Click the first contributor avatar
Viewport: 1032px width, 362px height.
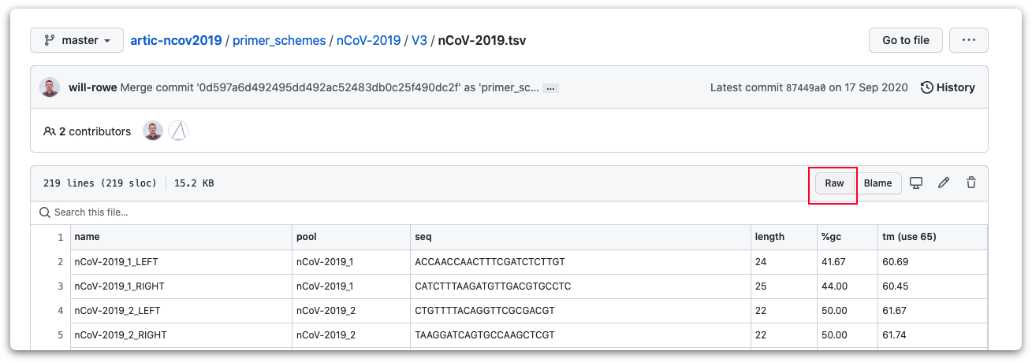pyautogui.click(x=153, y=131)
